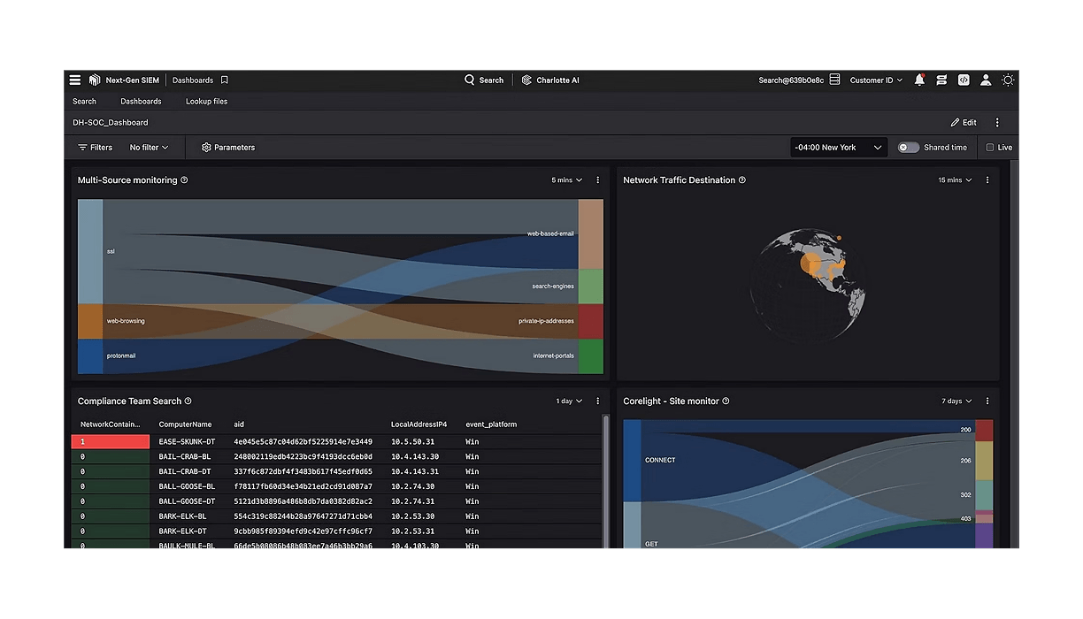
Task: Select the EASE-SKUNK-DT row cell
Action: click(187, 441)
